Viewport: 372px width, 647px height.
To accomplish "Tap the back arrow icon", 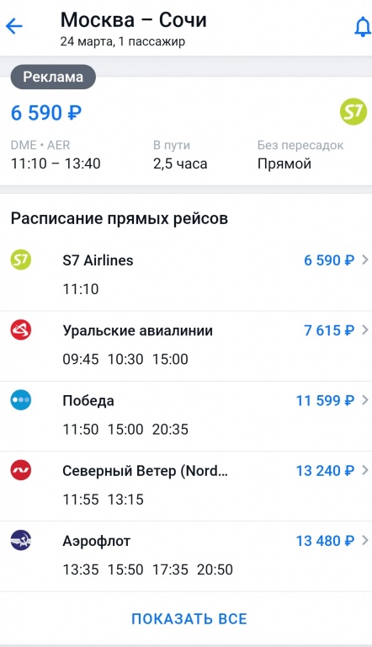I will click(13, 27).
